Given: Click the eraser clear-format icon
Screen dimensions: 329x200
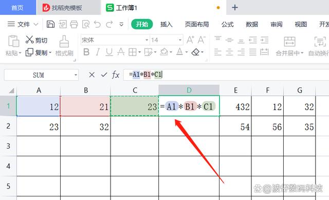Looking at the screenshot, I should 195,52.
